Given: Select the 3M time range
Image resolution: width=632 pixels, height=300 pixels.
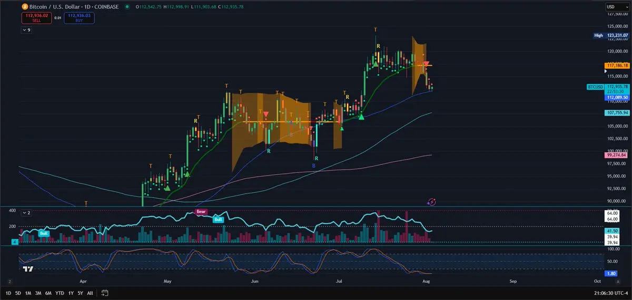Looking at the screenshot, I should pyautogui.click(x=38, y=293).
